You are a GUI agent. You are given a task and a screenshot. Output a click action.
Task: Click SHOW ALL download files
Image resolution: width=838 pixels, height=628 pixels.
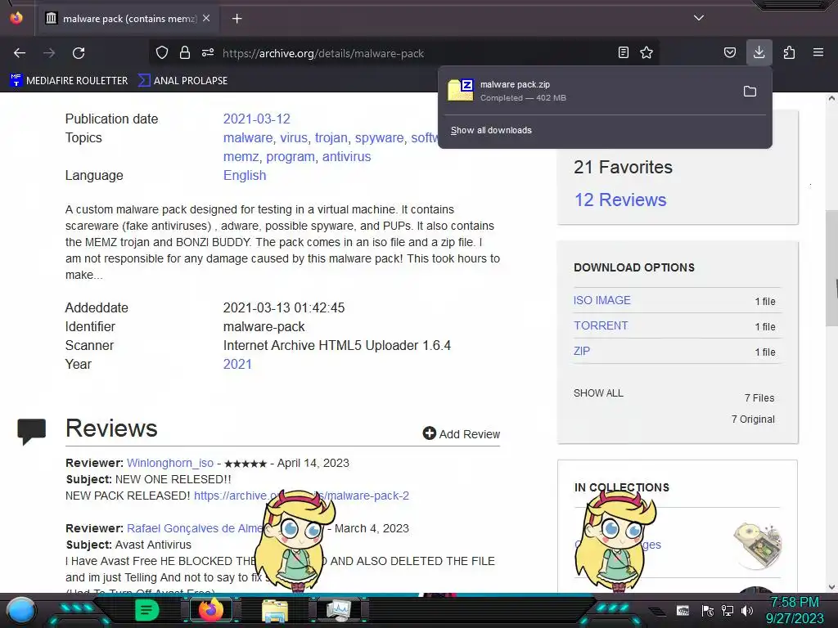click(598, 393)
